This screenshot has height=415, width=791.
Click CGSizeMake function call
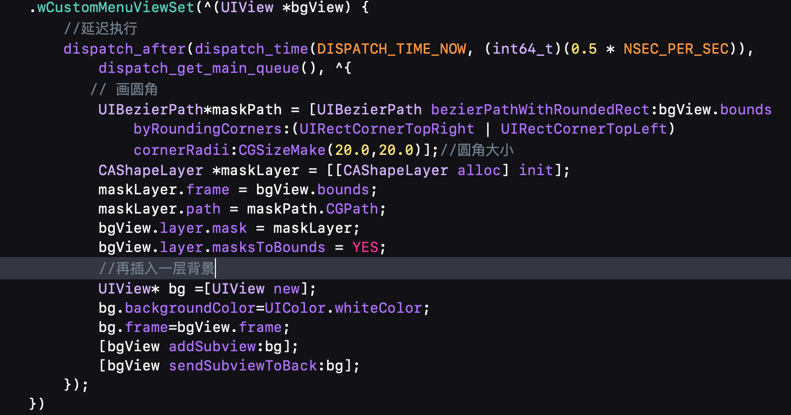pos(282,150)
